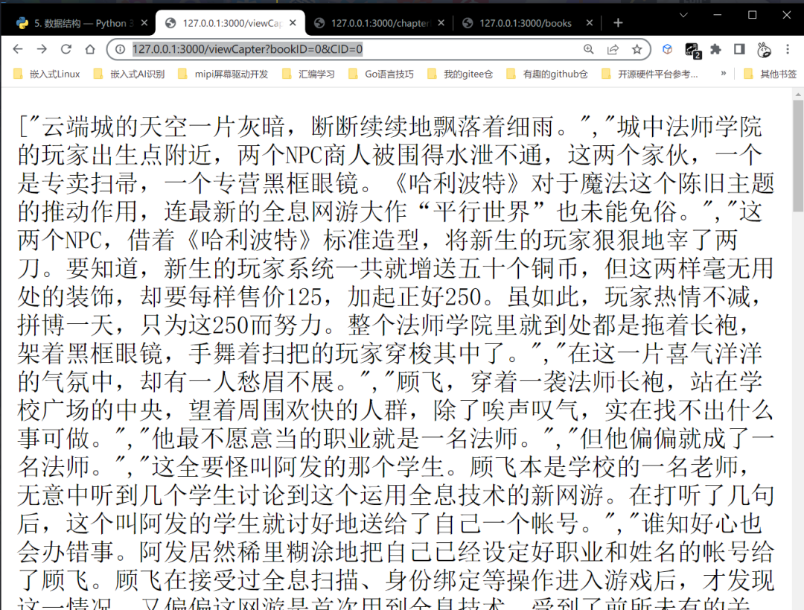
Task: Open the profile avatar menu
Action: (764, 49)
